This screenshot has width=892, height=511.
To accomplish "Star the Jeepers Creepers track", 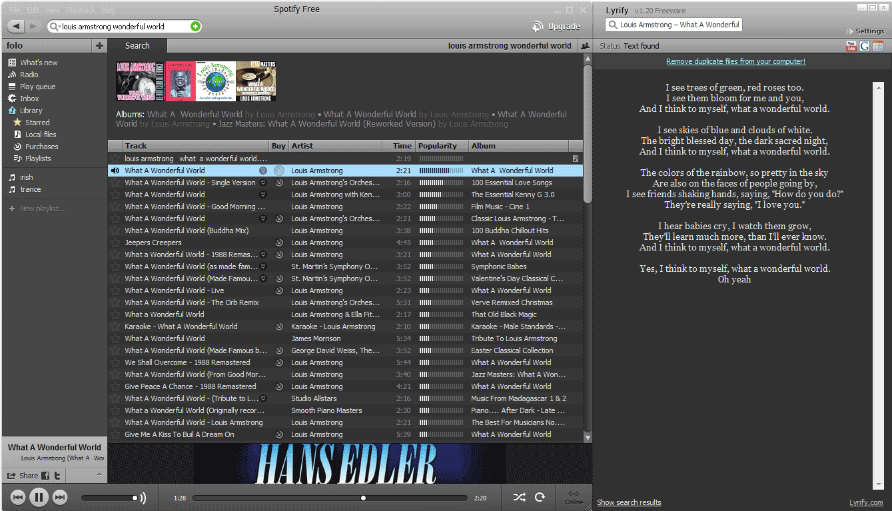I will point(115,243).
